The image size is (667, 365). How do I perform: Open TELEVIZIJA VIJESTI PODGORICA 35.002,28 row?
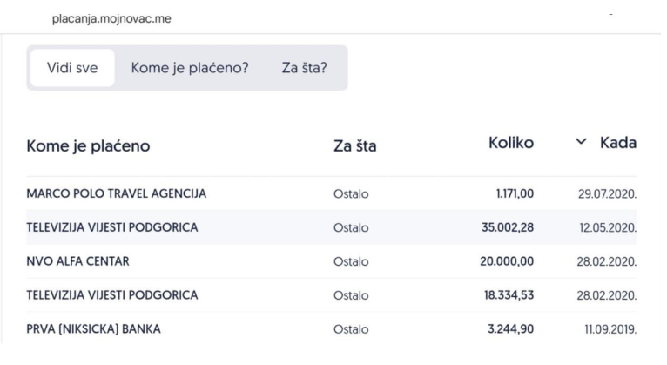pos(332,227)
